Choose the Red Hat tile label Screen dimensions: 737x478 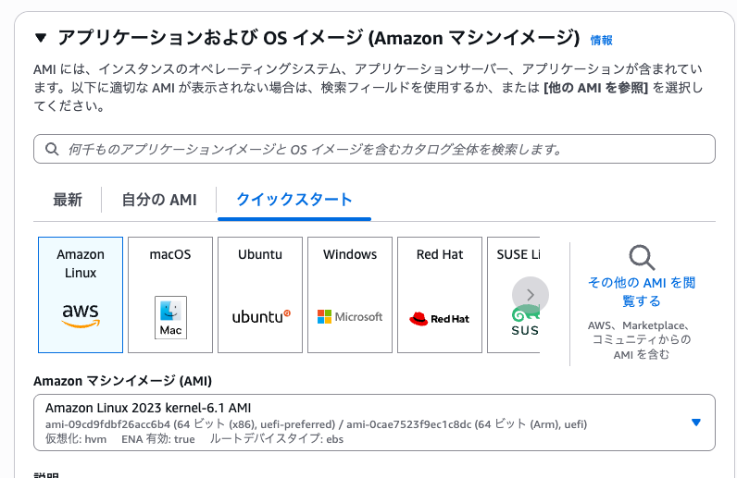click(x=440, y=254)
